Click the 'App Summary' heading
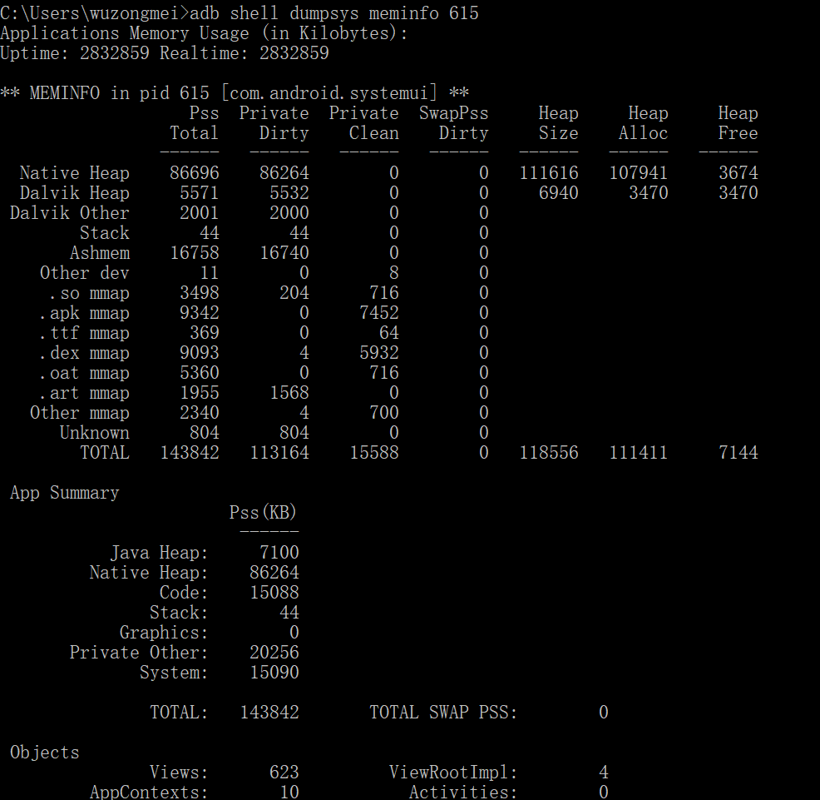Viewport: 820px width, 800px height. click(x=65, y=493)
